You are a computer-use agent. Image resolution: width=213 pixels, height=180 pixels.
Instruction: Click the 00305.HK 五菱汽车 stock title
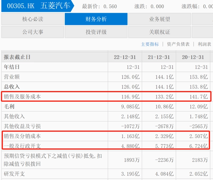(x=38, y=6)
